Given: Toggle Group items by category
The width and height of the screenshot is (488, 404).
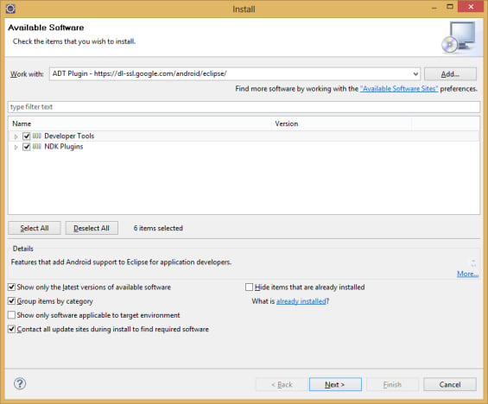Looking at the screenshot, I should (11, 301).
